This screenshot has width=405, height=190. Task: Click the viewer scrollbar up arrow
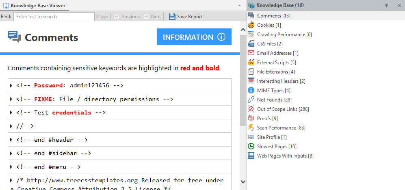[243, 30]
